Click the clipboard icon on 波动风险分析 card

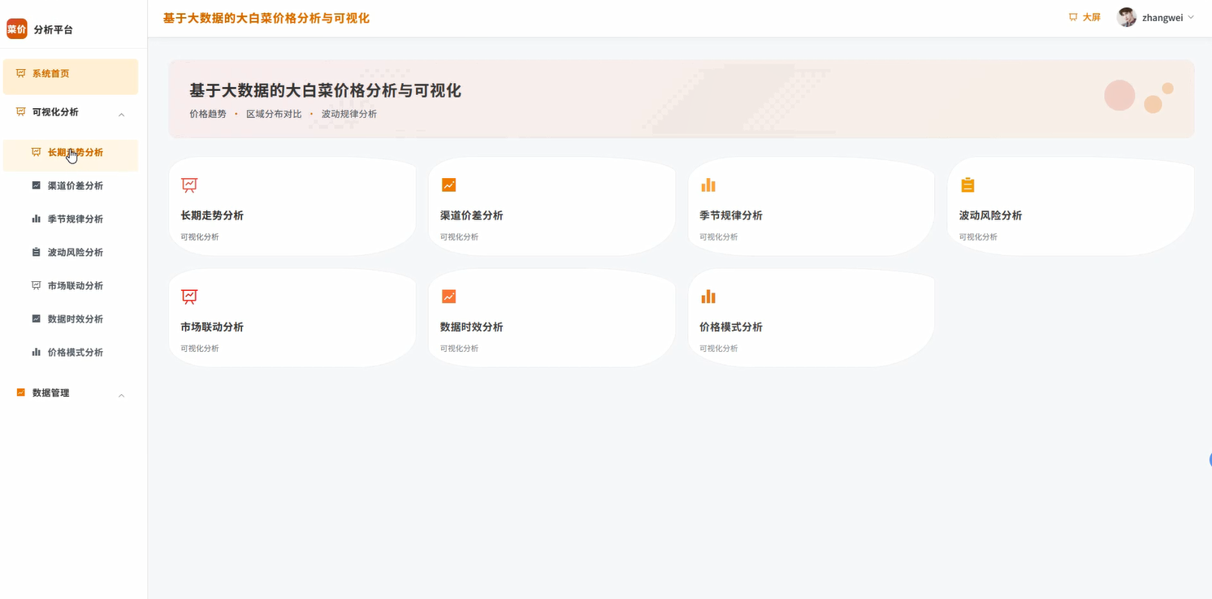[x=967, y=185]
